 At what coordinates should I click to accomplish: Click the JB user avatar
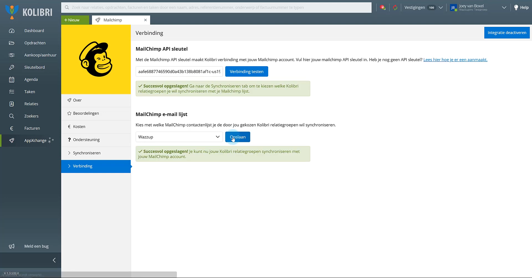[453, 8]
